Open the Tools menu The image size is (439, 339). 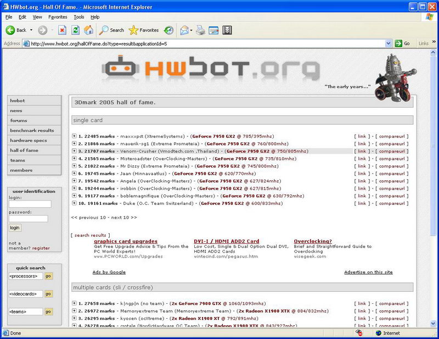click(x=79, y=17)
